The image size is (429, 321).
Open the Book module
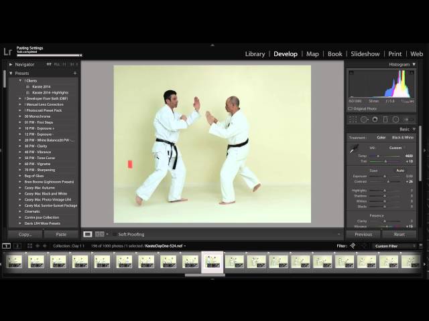(x=335, y=54)
